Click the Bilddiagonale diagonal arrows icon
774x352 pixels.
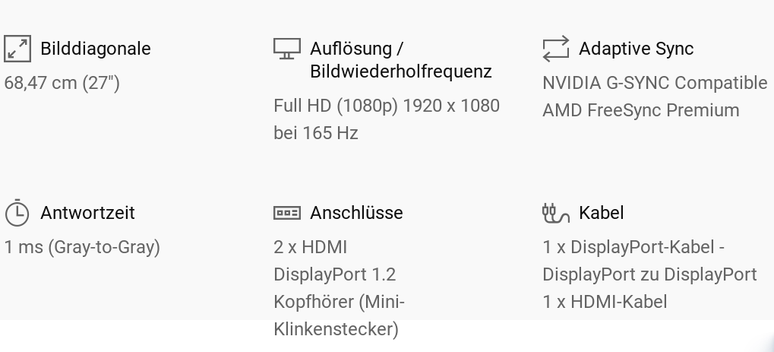17,49
